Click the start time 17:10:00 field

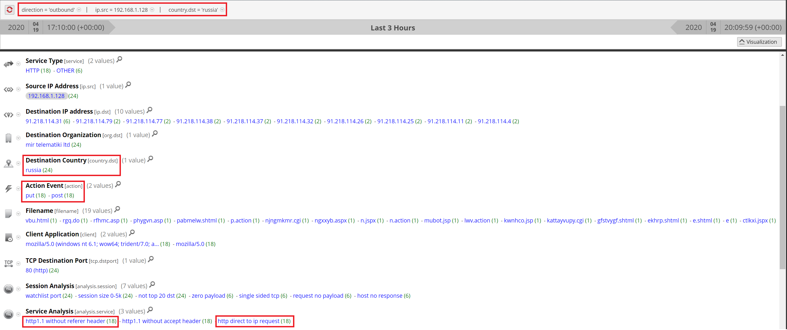pyautogui.click(x=76, y=27)
